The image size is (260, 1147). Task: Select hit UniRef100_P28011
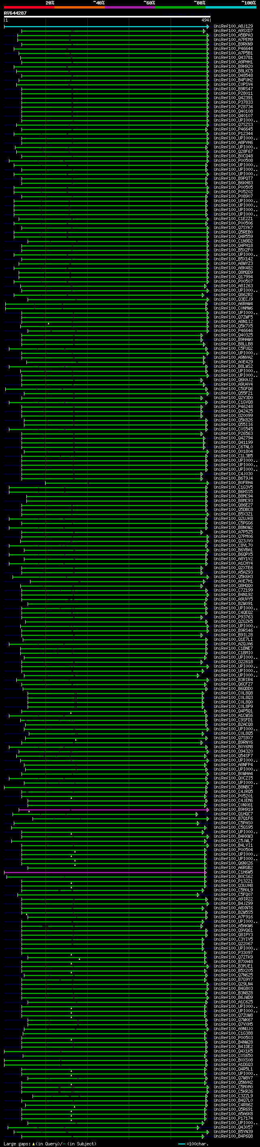[233, 93]
